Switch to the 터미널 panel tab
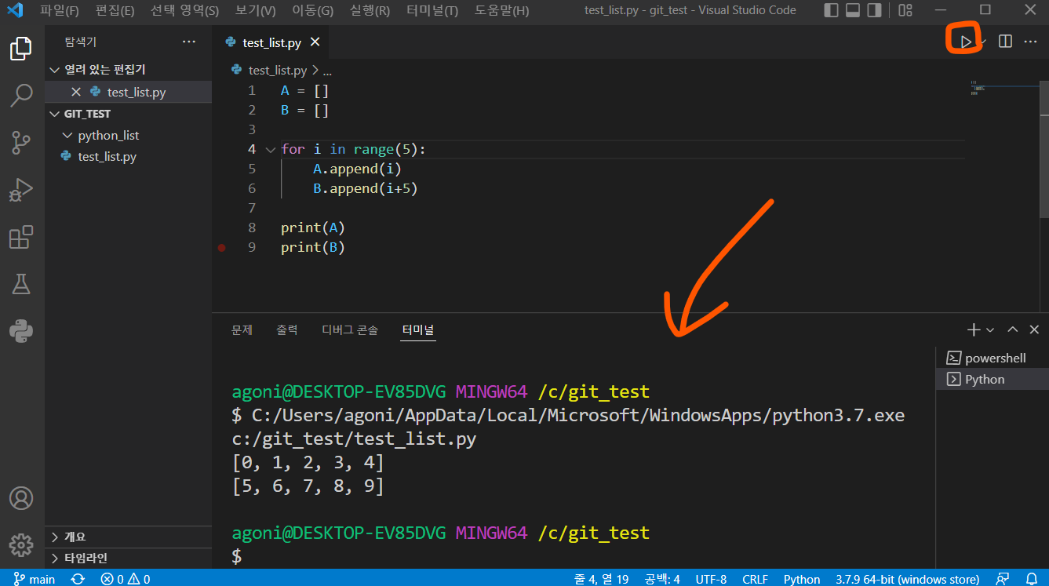The width and height of the screenshot is (1049, 586). click(418, 330)
